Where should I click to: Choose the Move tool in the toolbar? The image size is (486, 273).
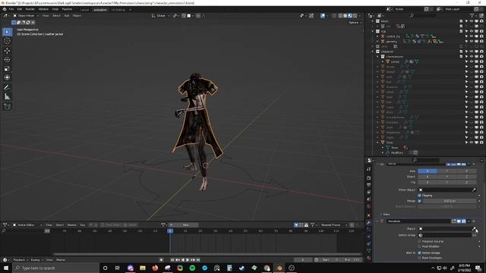[7, 51]
